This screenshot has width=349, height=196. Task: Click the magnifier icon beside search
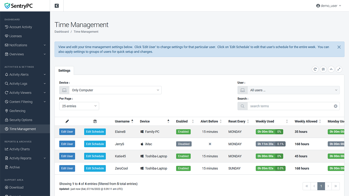242,106
